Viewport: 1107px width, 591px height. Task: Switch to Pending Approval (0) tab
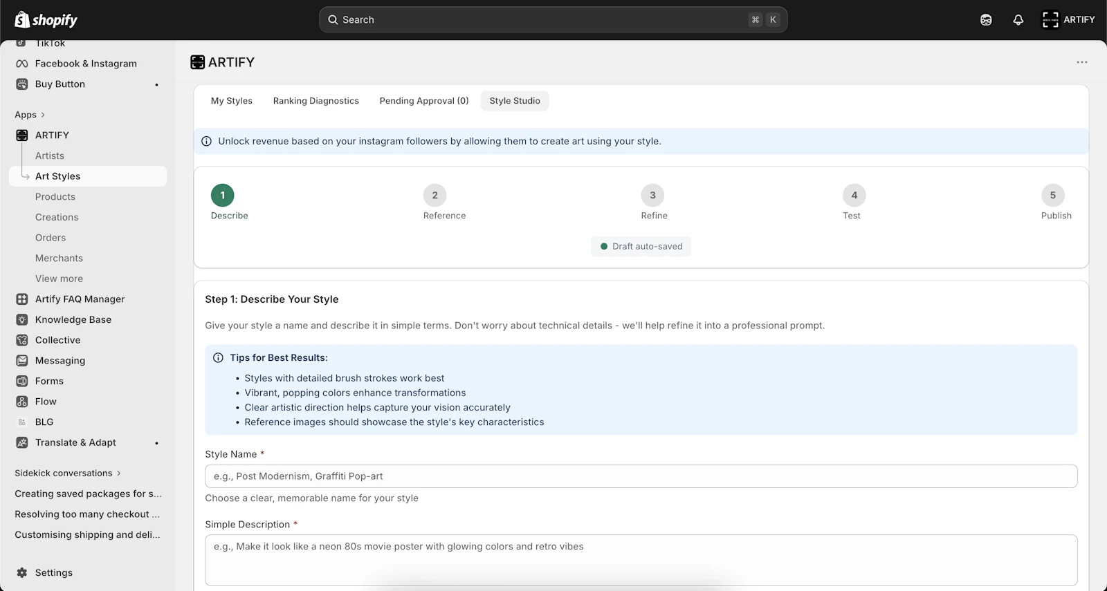pos(424,101)
